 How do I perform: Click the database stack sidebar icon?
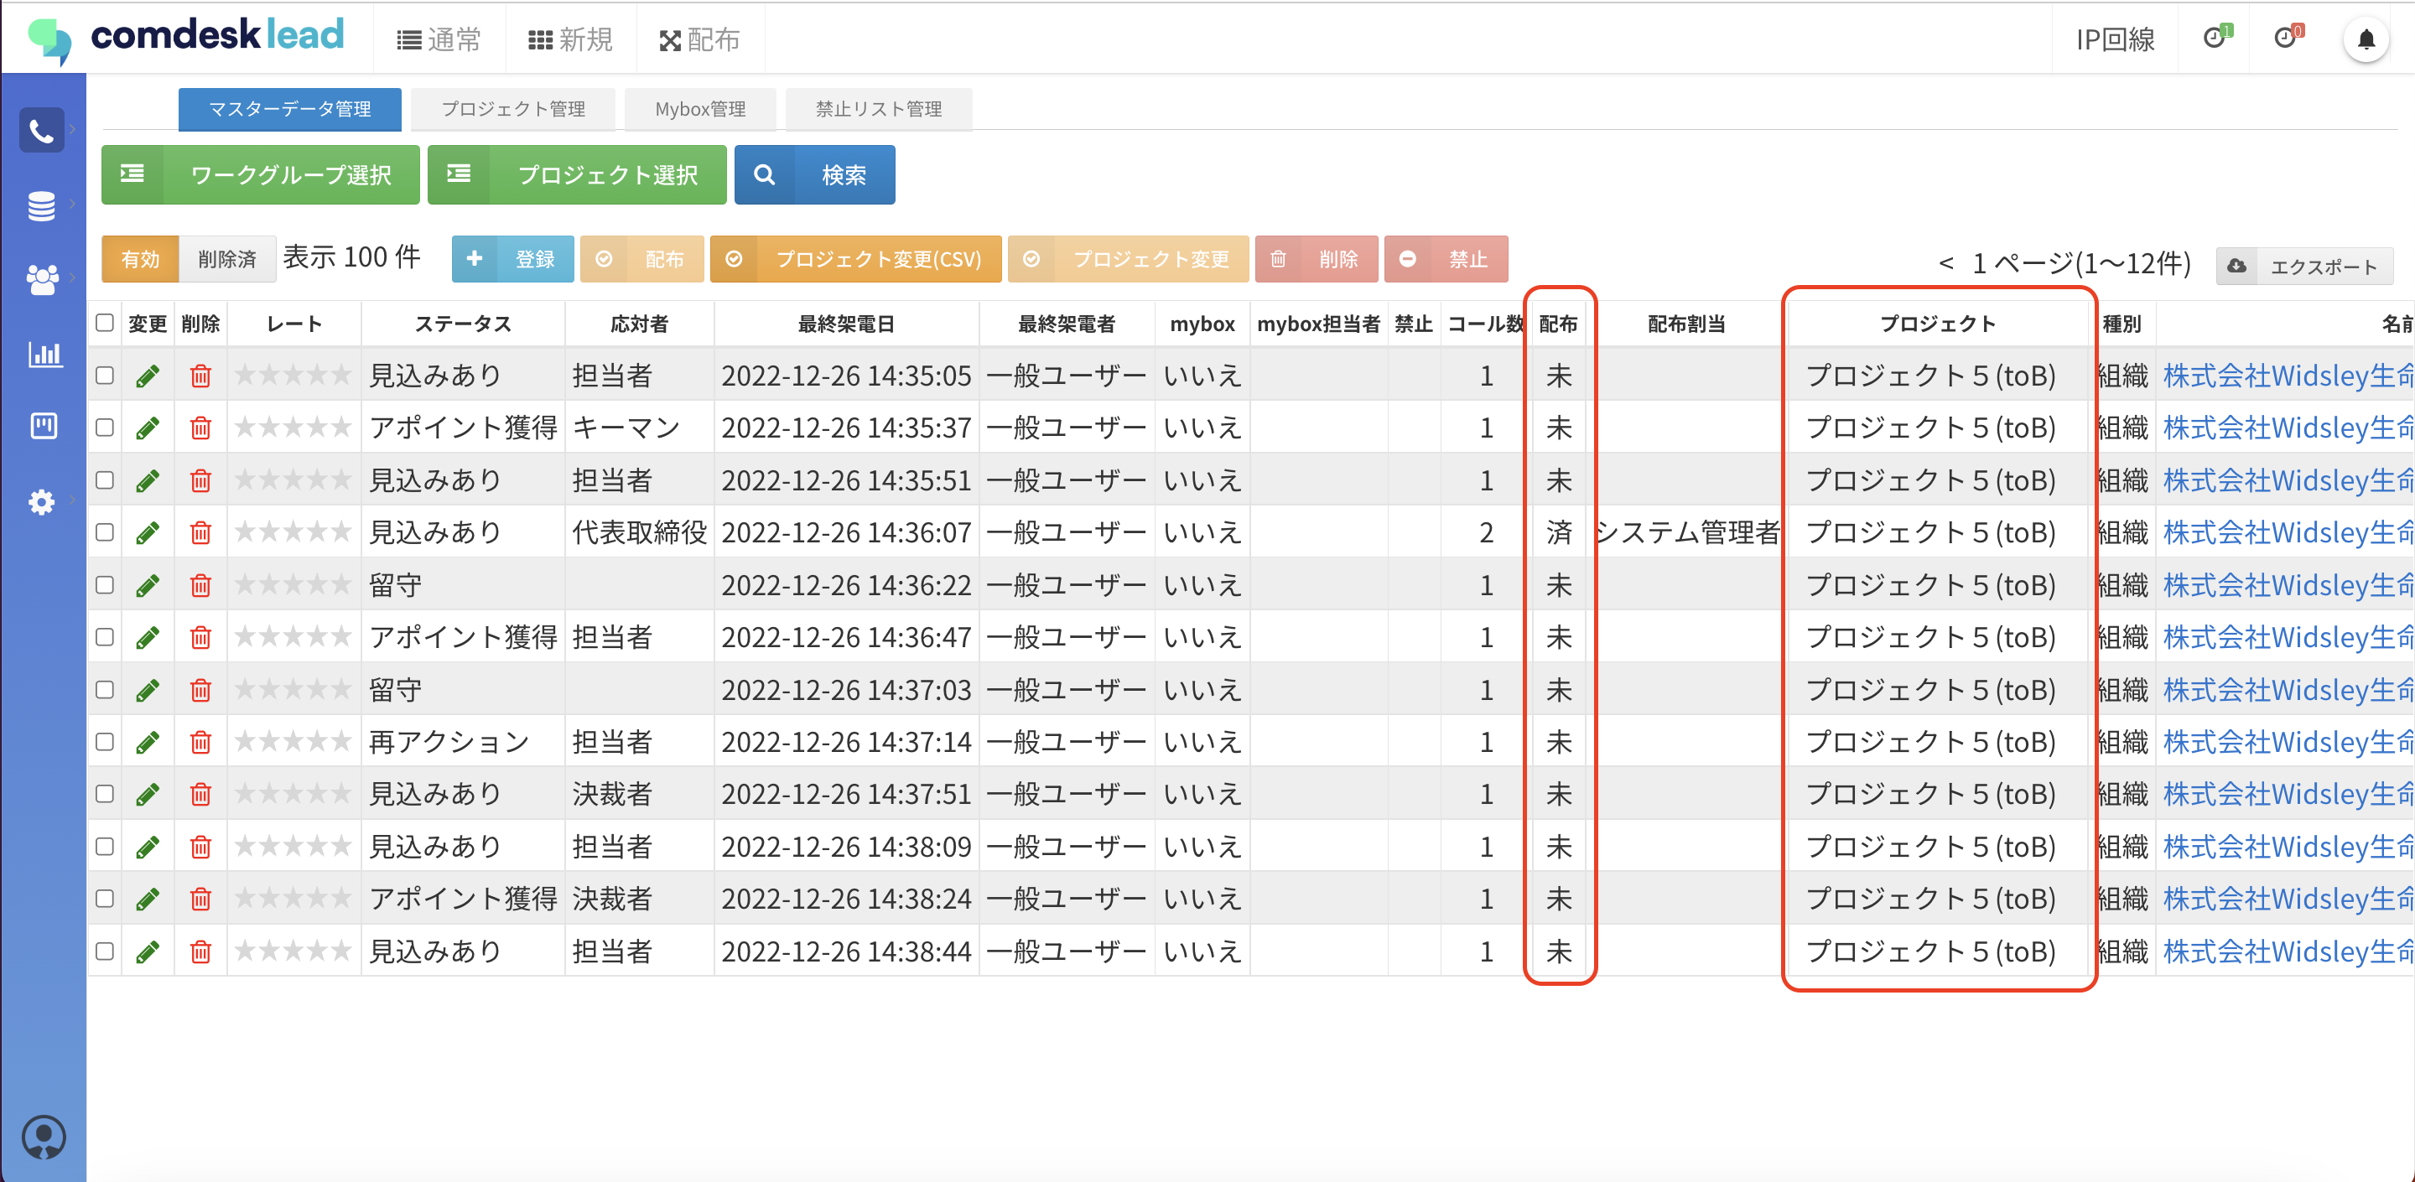pos(41,205)
